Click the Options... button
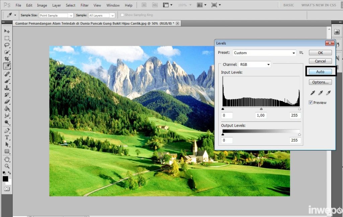Viewport: 343px width, 217px height. [x=320, y=82]
